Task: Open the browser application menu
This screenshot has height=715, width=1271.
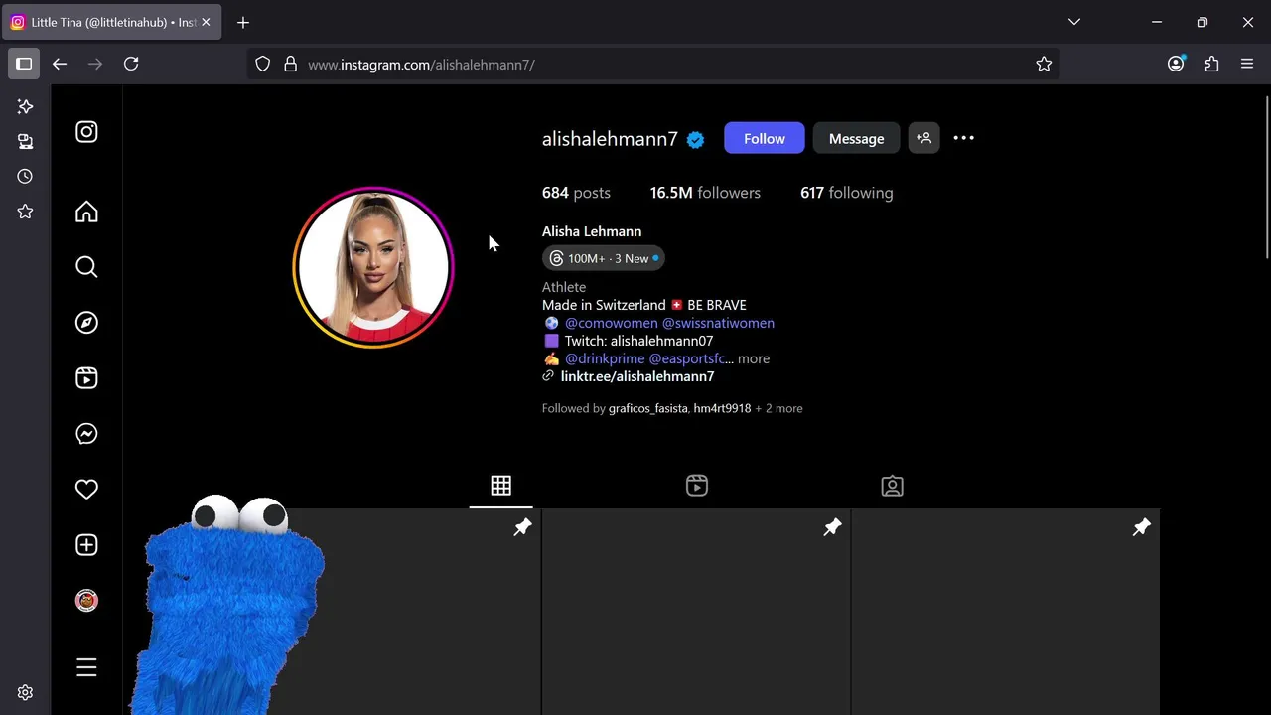Action: (x=1247, y=64)
